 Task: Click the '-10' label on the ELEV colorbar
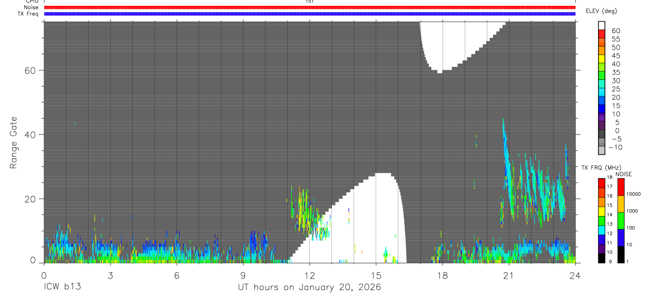(x=615, y=147)
